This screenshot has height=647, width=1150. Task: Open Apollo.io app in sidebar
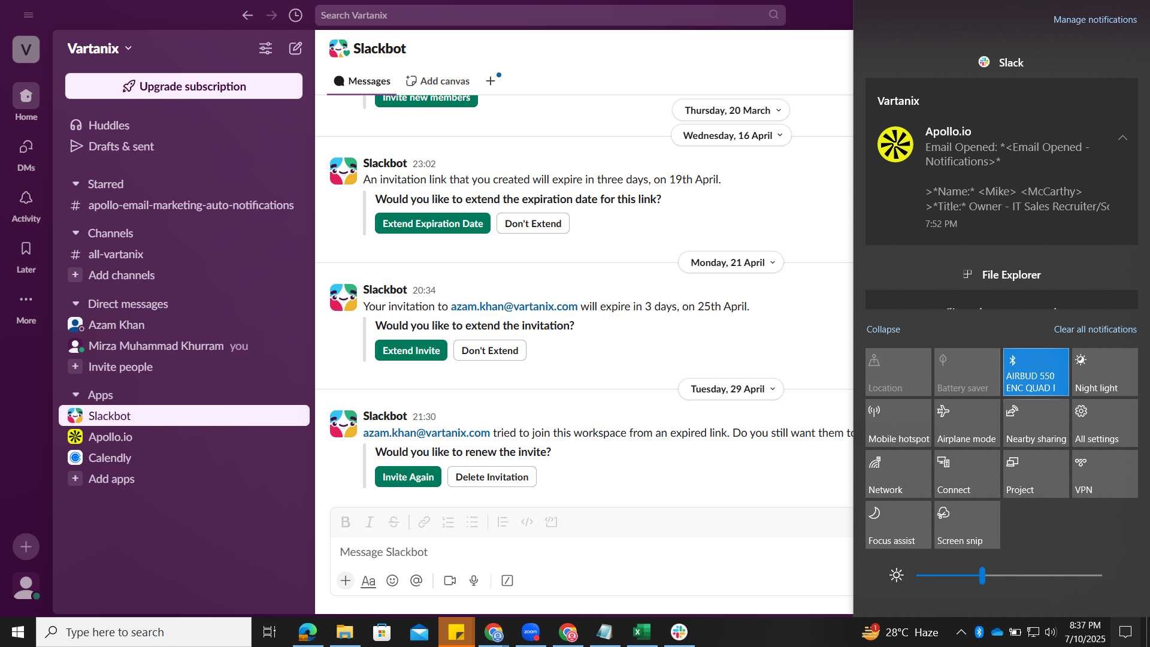pos(184,437)
